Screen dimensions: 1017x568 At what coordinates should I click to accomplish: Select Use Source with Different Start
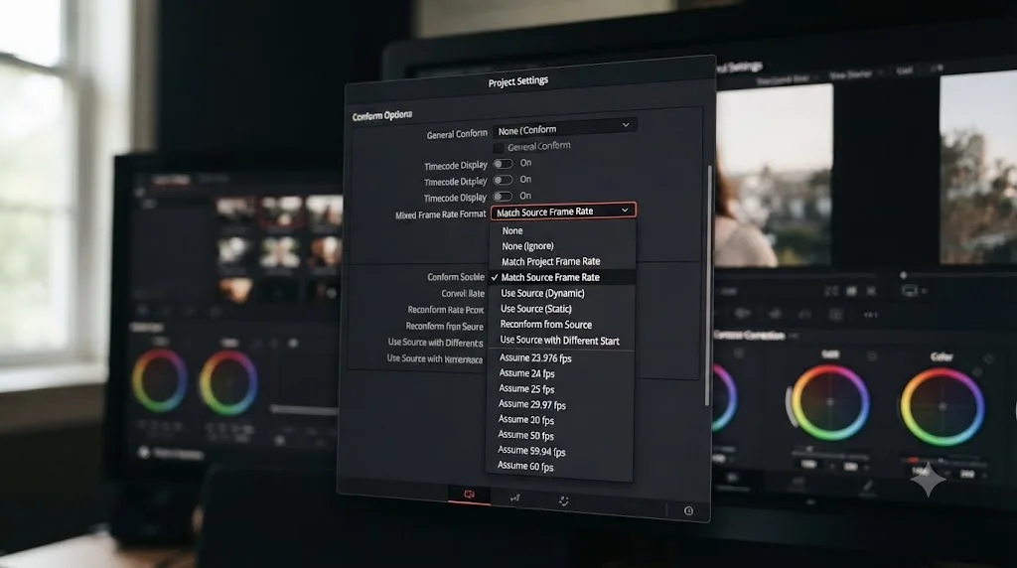coord(560,341)
